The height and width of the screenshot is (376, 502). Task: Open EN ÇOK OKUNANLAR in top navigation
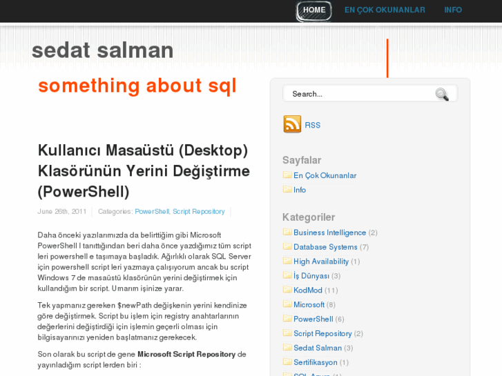point(385,10)
